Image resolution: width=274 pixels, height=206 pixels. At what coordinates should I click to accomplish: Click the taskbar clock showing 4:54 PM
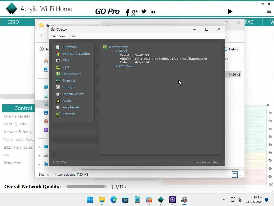[x=254, y=200]
